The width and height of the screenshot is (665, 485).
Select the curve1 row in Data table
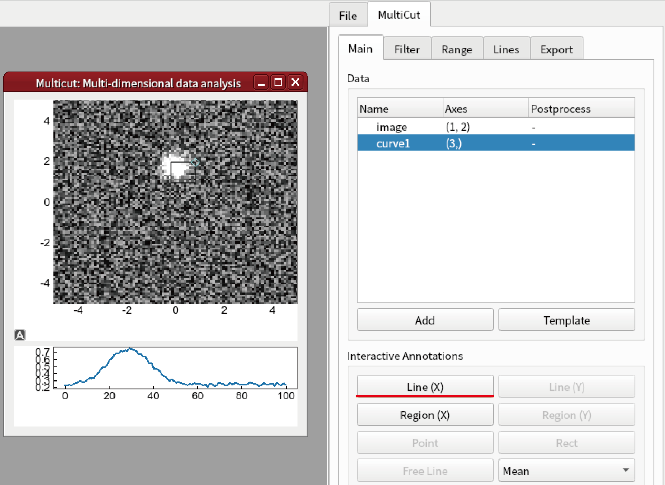coord(496,143)
